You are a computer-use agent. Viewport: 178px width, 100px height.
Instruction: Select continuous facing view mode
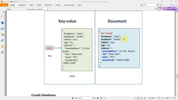(x=145, y=98)
